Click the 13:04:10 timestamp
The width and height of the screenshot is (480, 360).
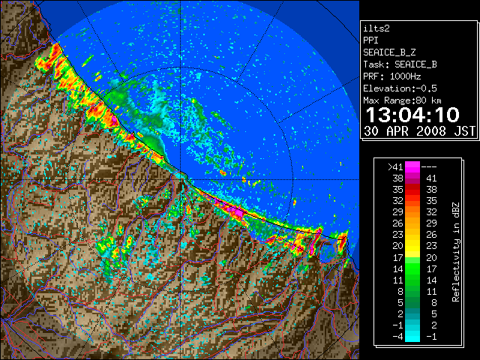pos(412,115)
